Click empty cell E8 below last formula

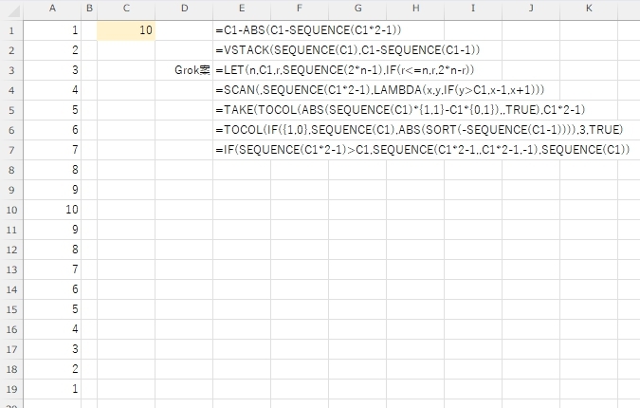(x=242, y=170)
